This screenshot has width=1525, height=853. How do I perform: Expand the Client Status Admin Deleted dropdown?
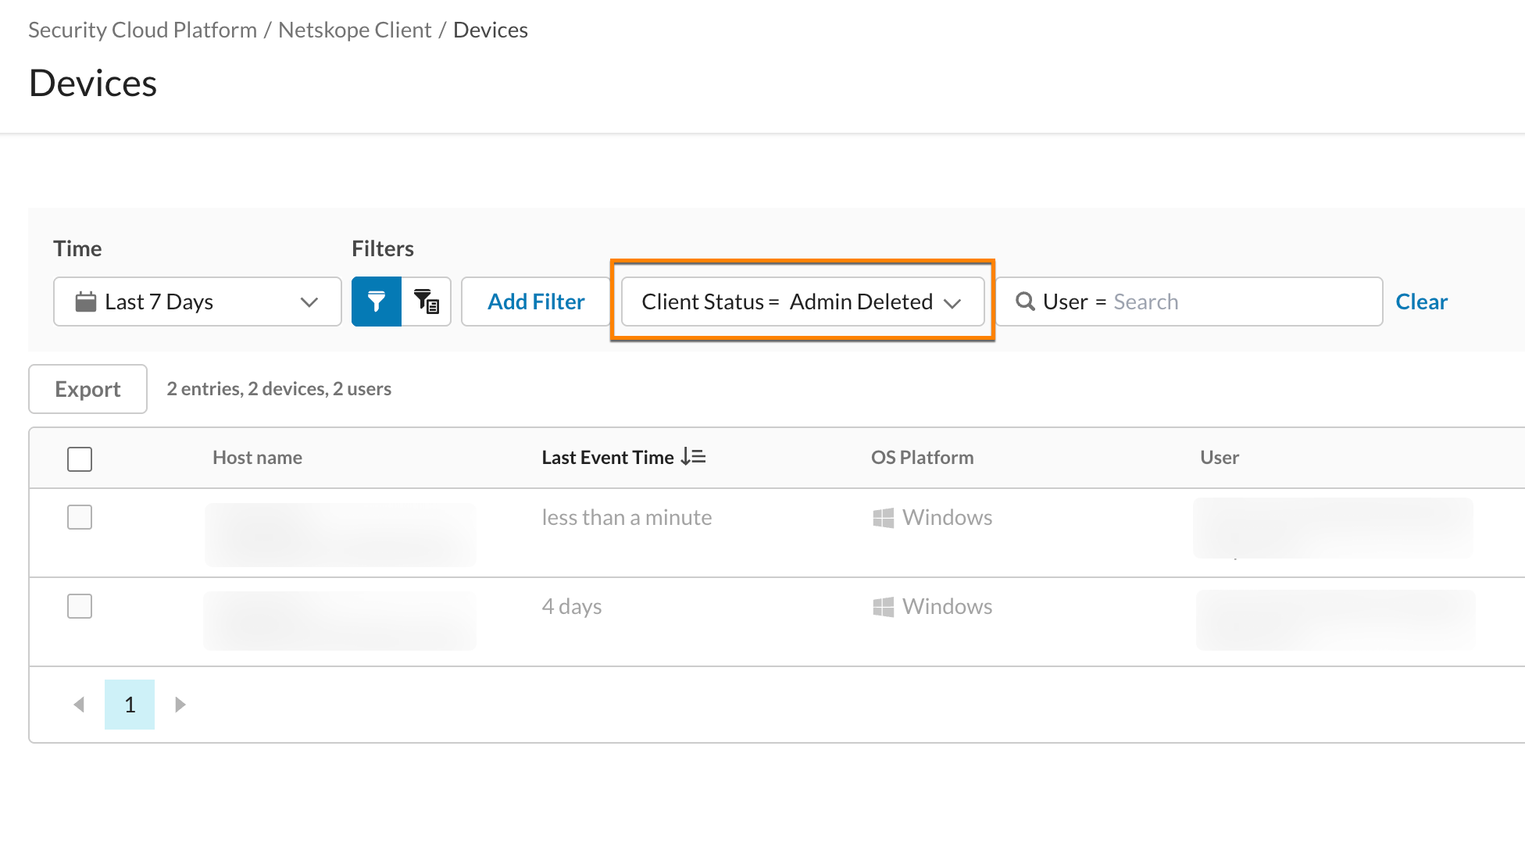coord(802,302)
